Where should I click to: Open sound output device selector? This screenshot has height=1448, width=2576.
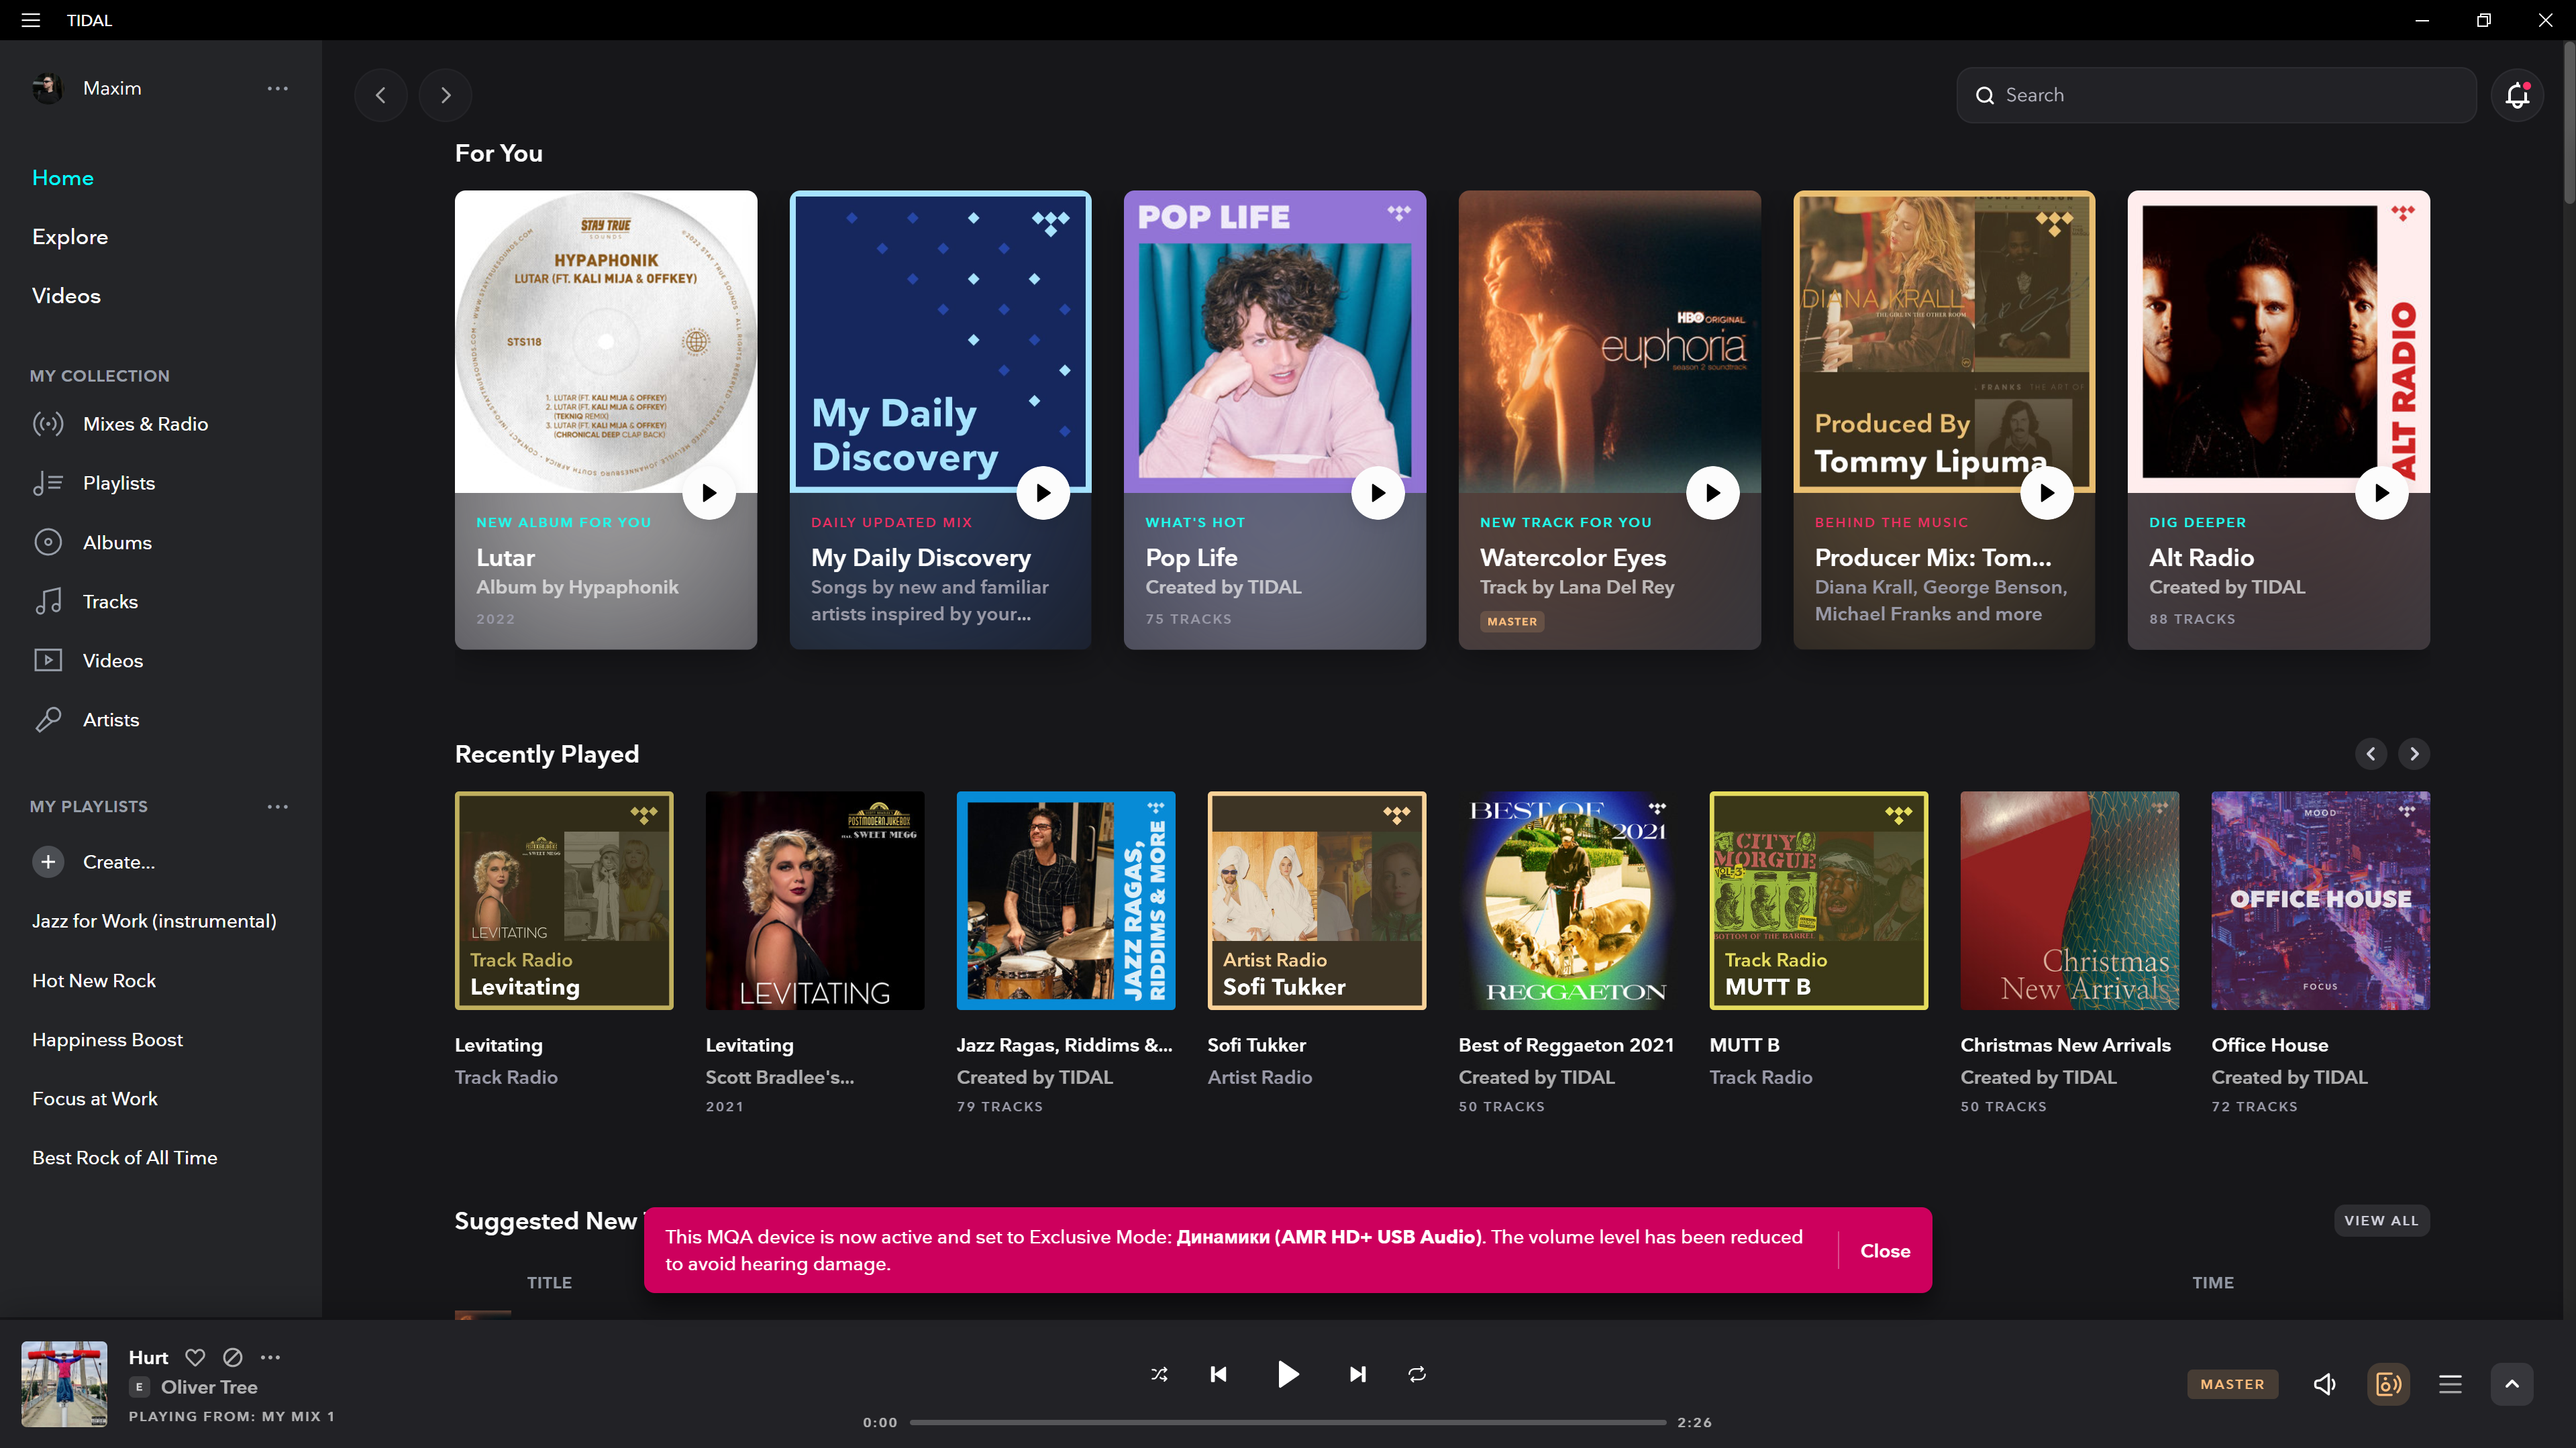point(2388,1384)
